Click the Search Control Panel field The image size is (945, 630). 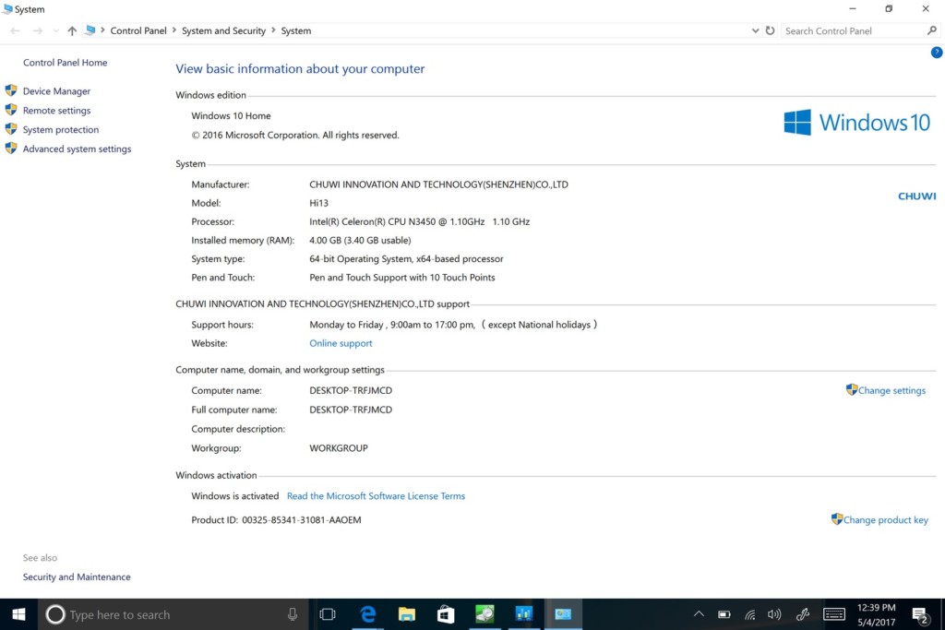click(854, 30)
